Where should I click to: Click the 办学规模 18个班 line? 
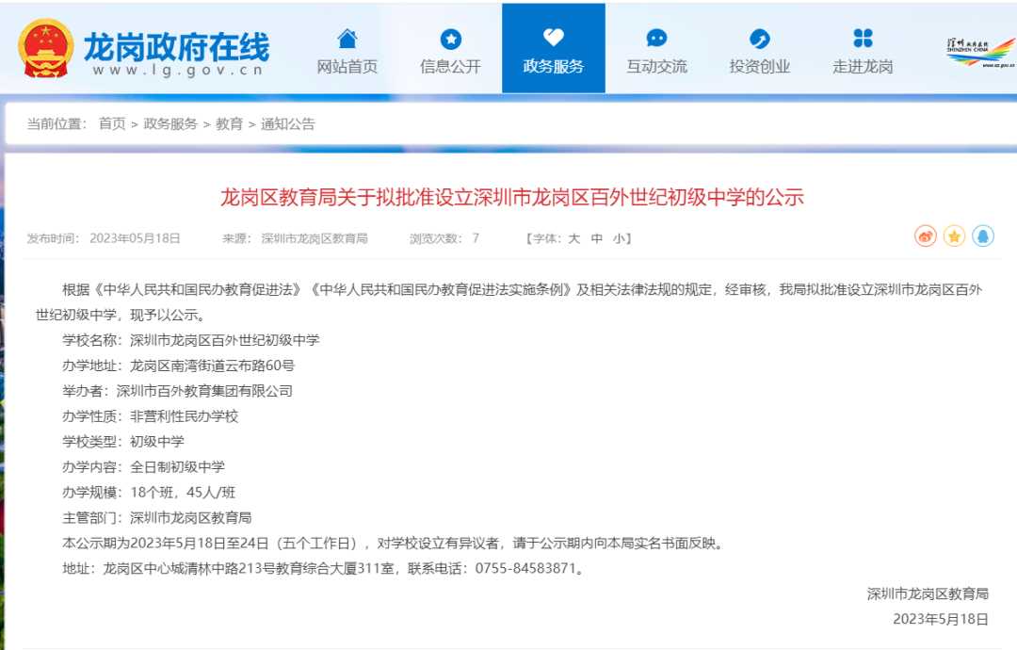(x=149, y=493)
